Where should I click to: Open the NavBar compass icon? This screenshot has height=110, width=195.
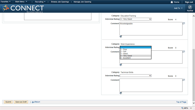tap(190, 7)
